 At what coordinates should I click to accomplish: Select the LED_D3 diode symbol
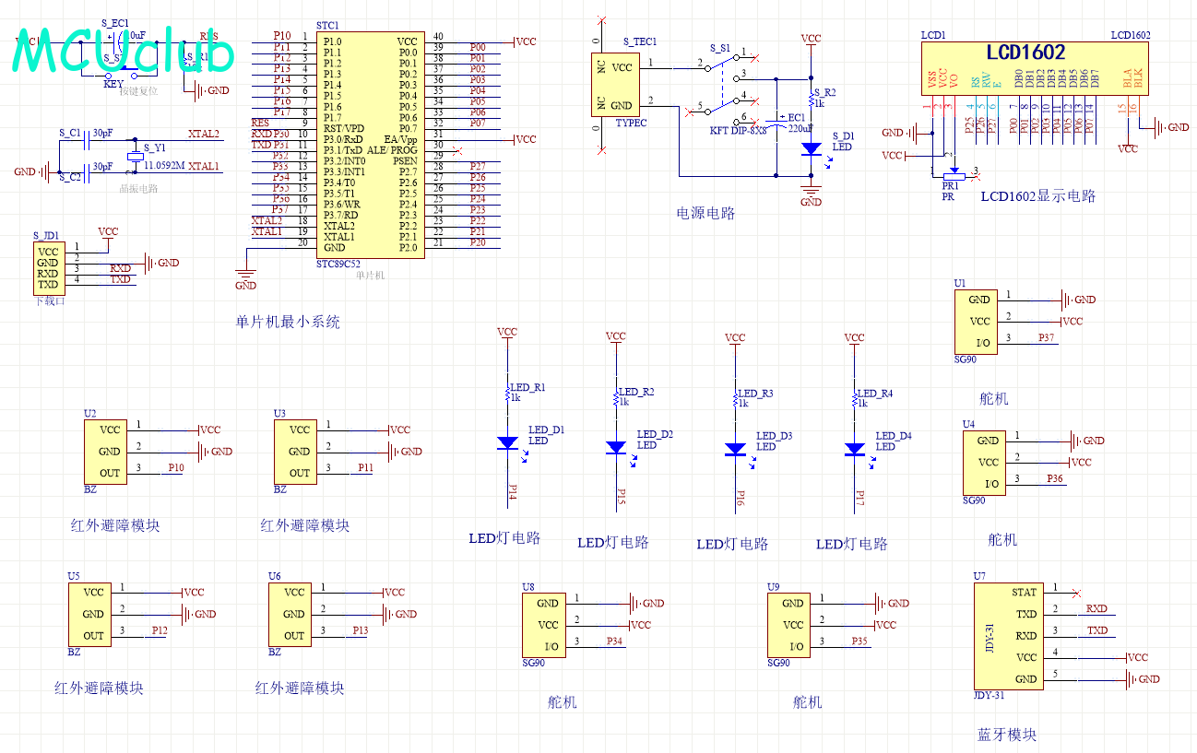735,449
